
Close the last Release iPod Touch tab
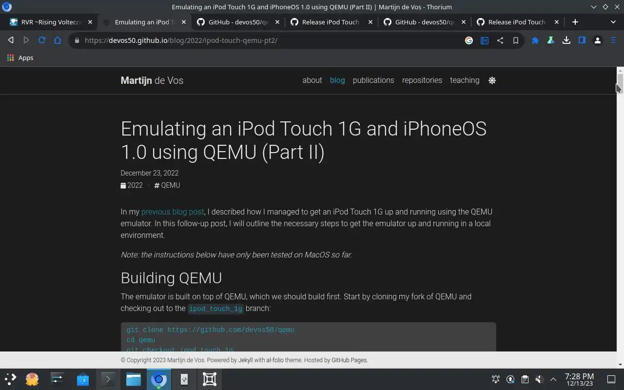557,22
